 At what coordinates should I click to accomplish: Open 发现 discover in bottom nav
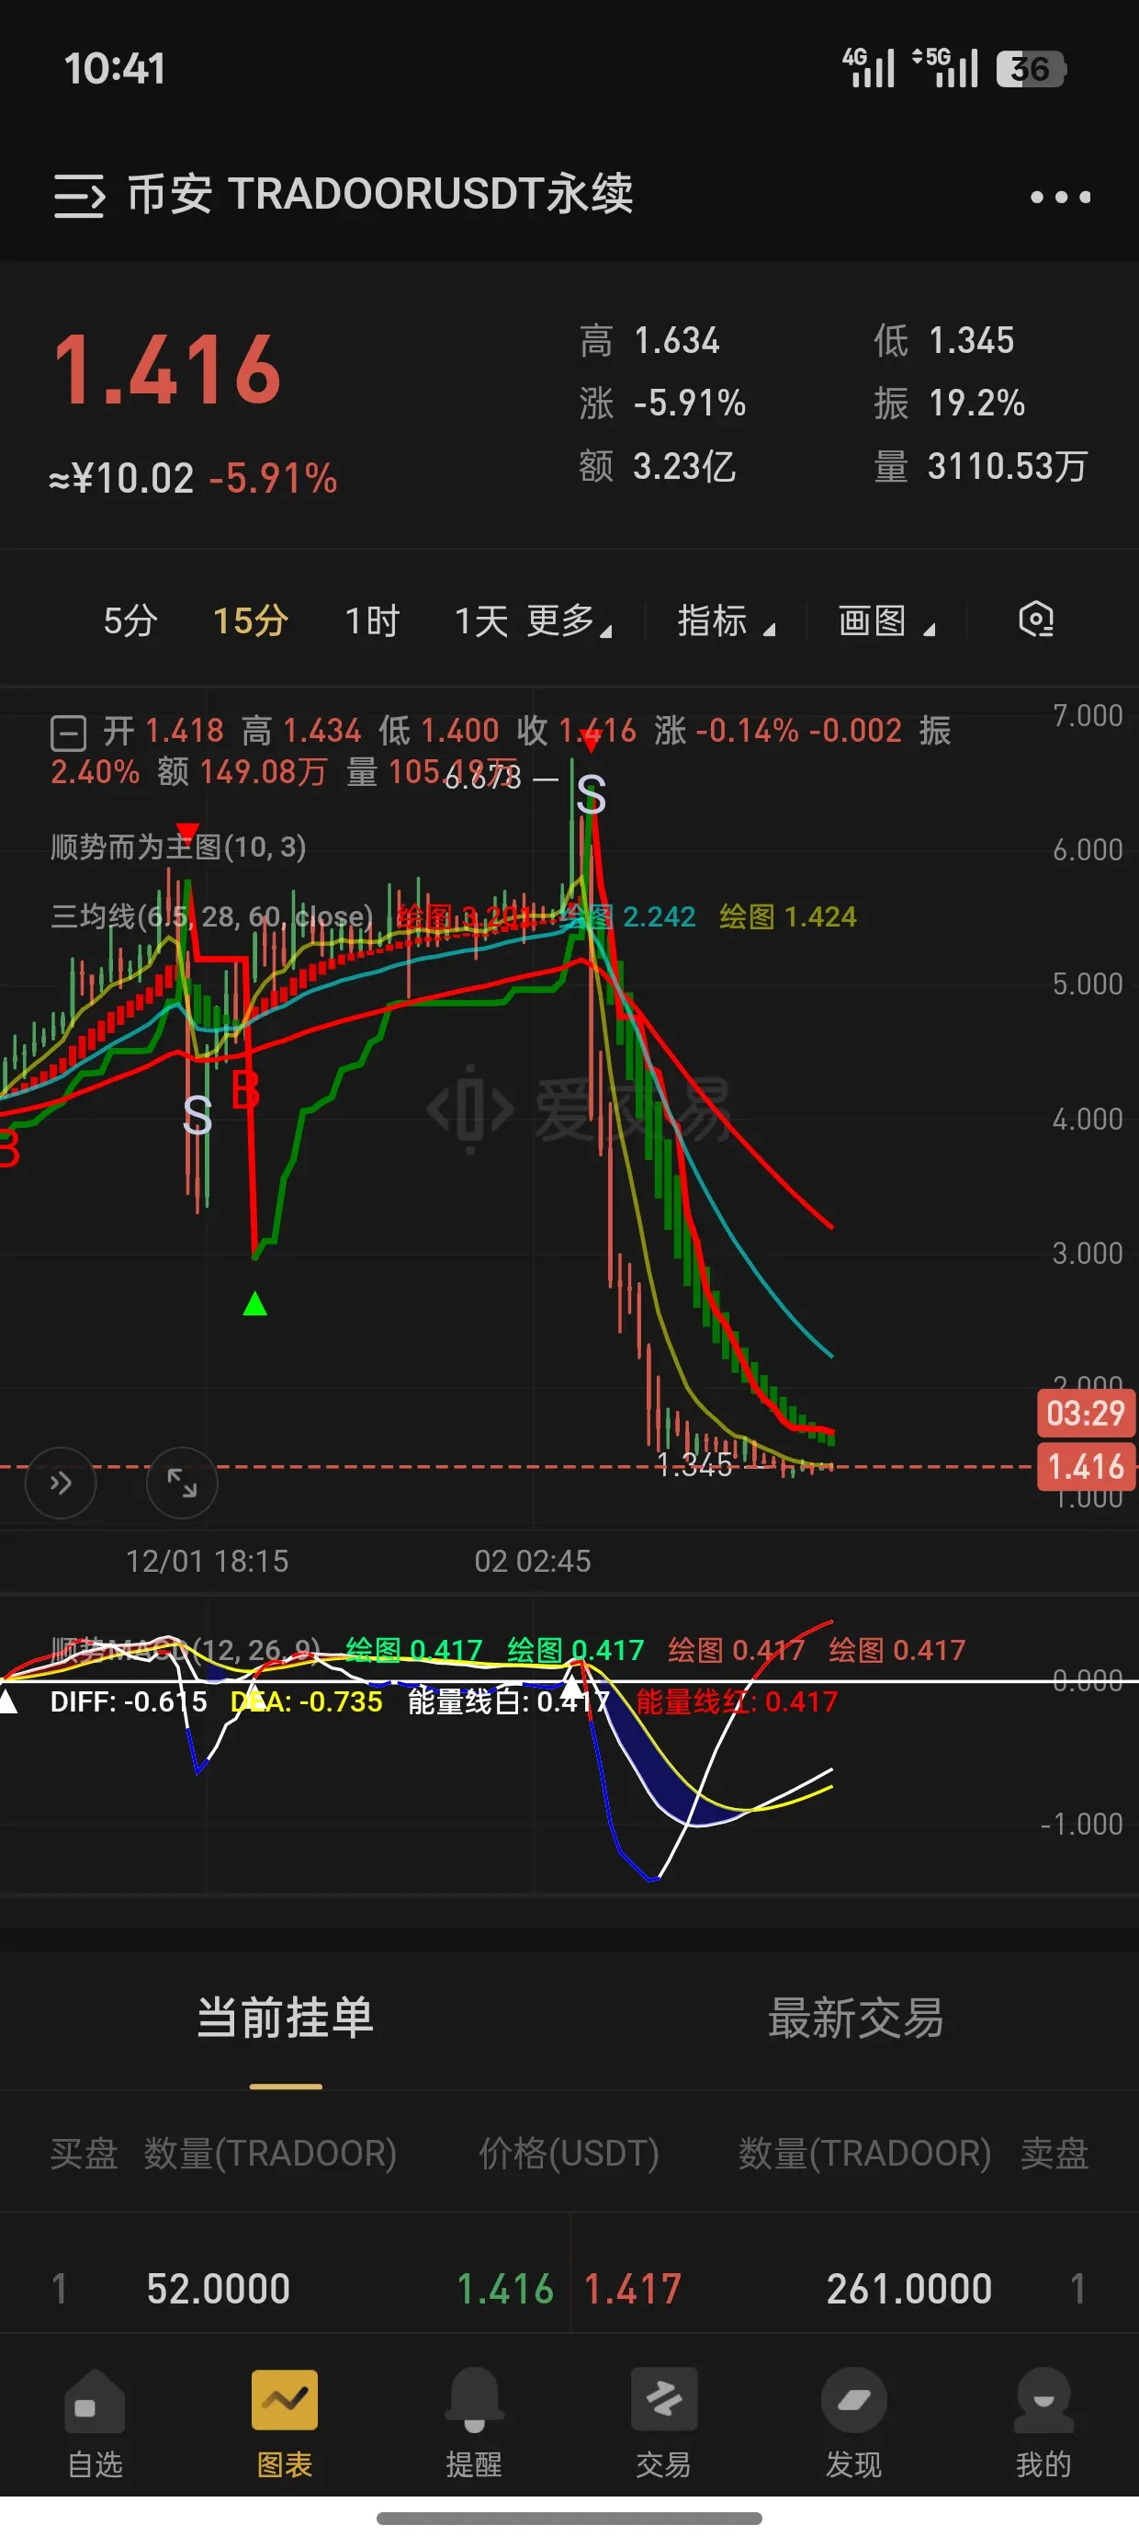pyautogui.click(x=853, y=2423)
